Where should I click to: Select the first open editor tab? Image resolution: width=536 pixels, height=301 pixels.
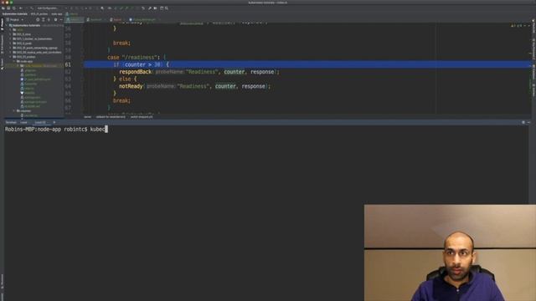point(75,20)
